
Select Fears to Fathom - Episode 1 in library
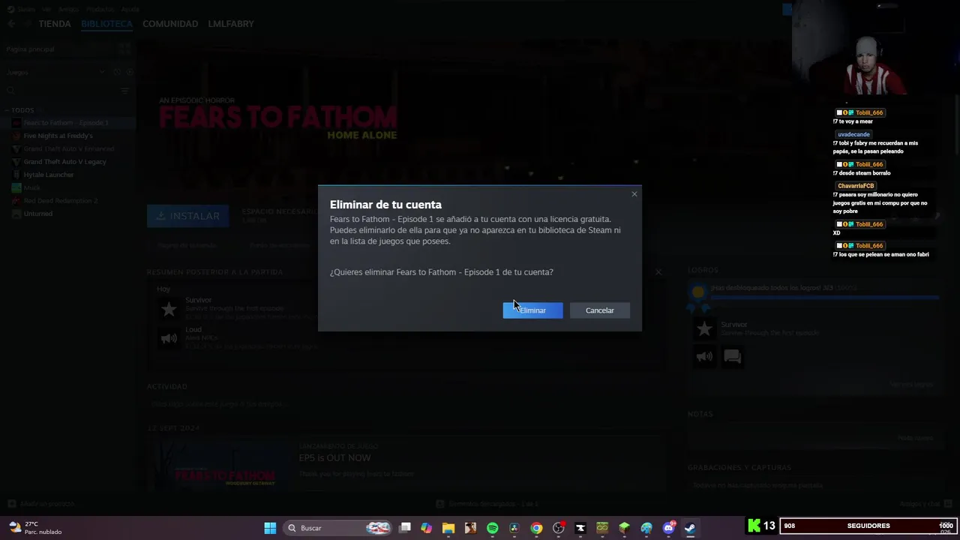click(67, 123)
